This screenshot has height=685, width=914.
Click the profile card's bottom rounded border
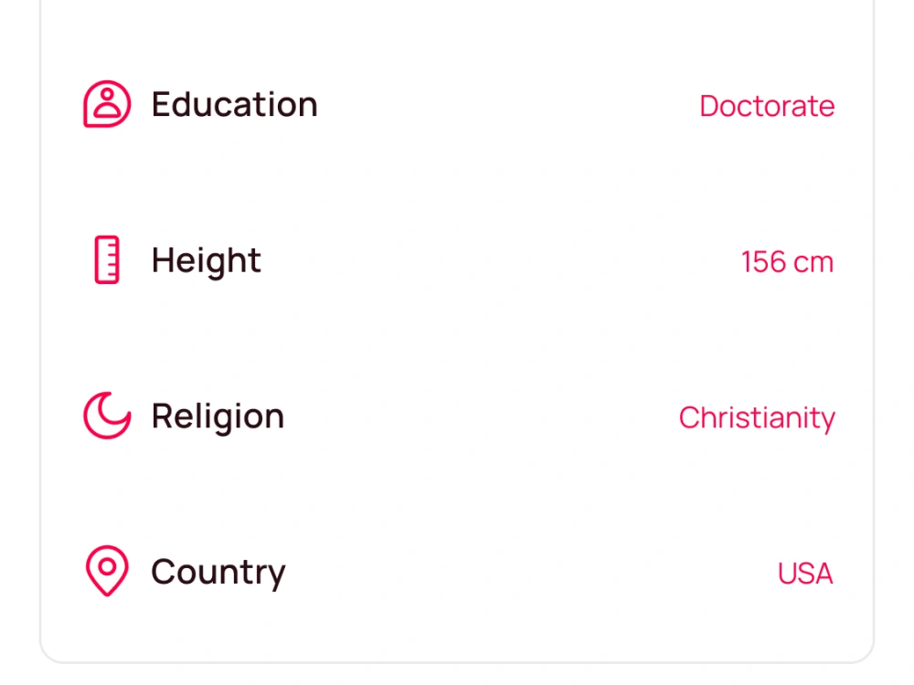coord(457,662)
